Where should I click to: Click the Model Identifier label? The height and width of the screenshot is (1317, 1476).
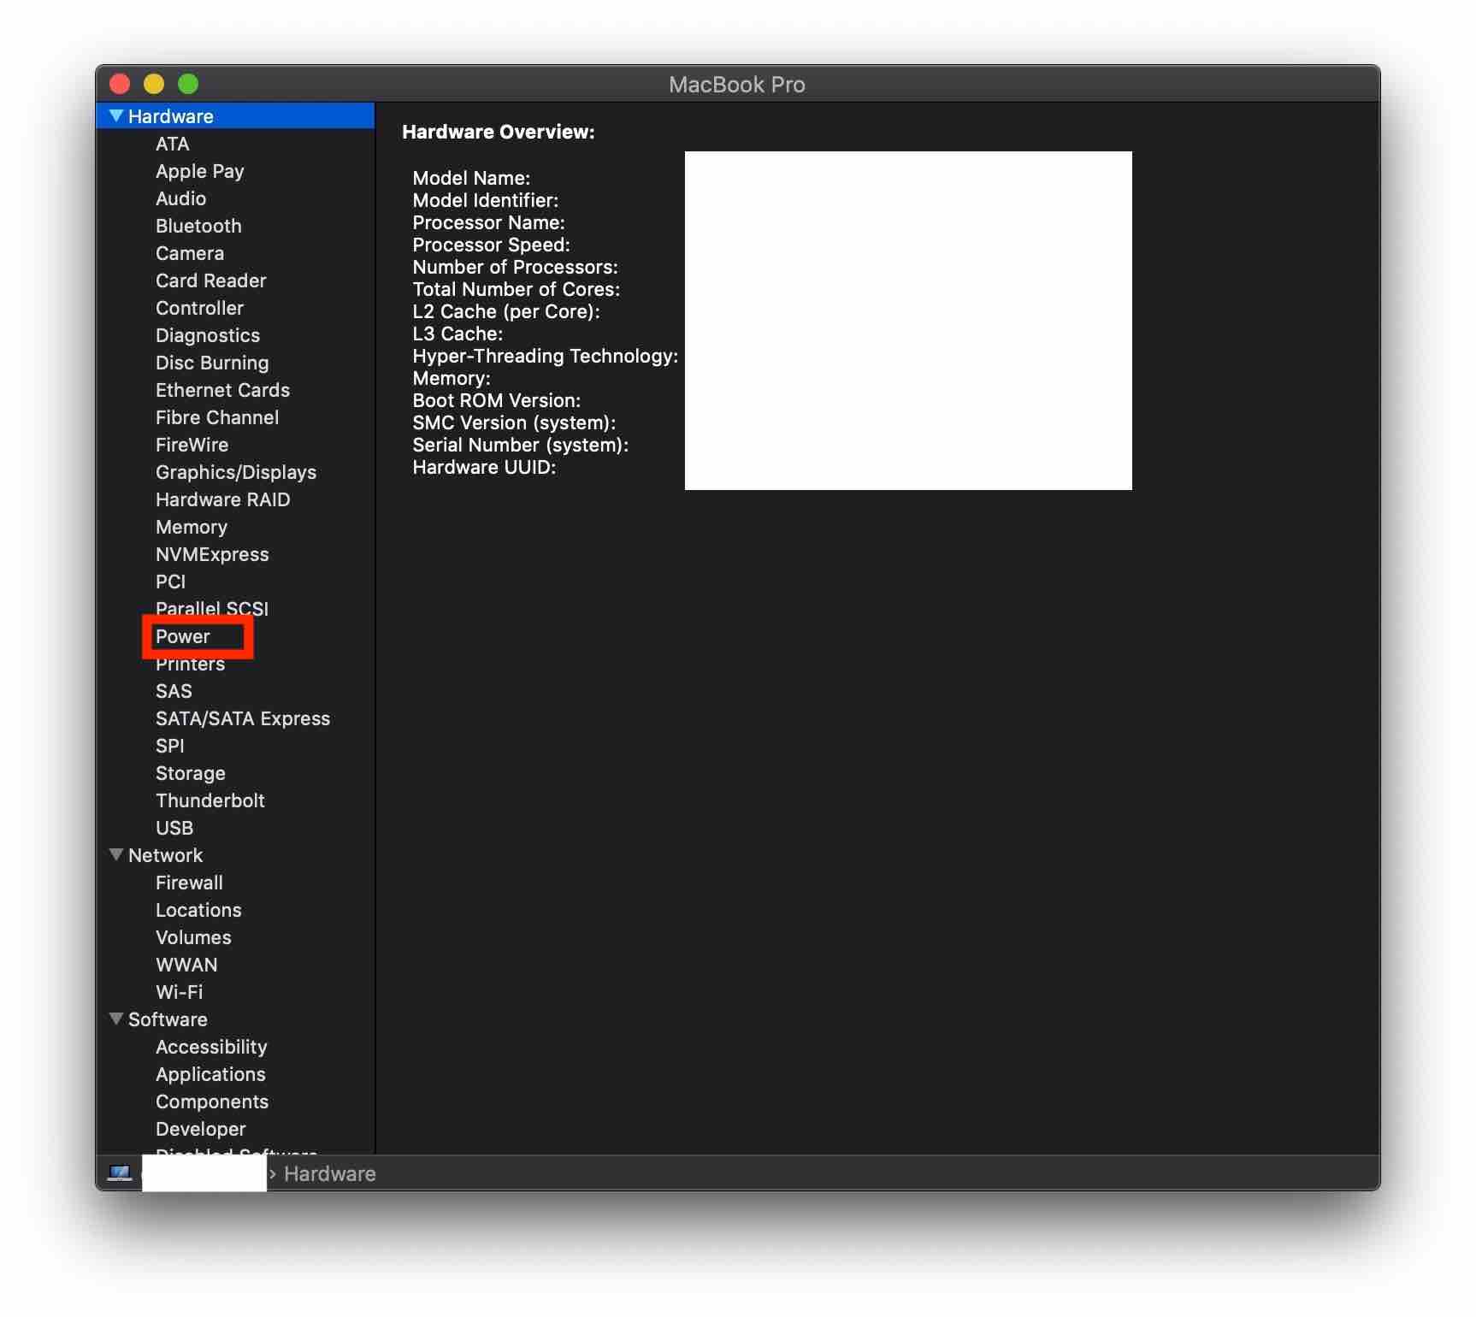(486, 200)
